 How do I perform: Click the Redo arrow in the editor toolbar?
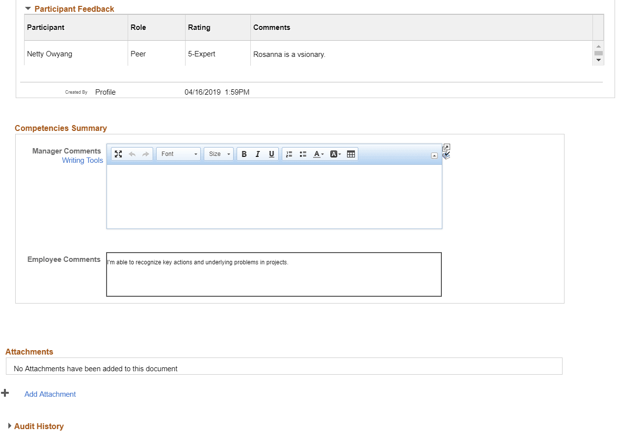pos(145,153)
